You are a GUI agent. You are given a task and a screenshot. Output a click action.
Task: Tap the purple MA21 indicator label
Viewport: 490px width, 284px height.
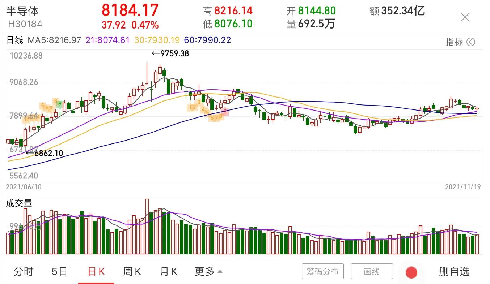point(107,40)
